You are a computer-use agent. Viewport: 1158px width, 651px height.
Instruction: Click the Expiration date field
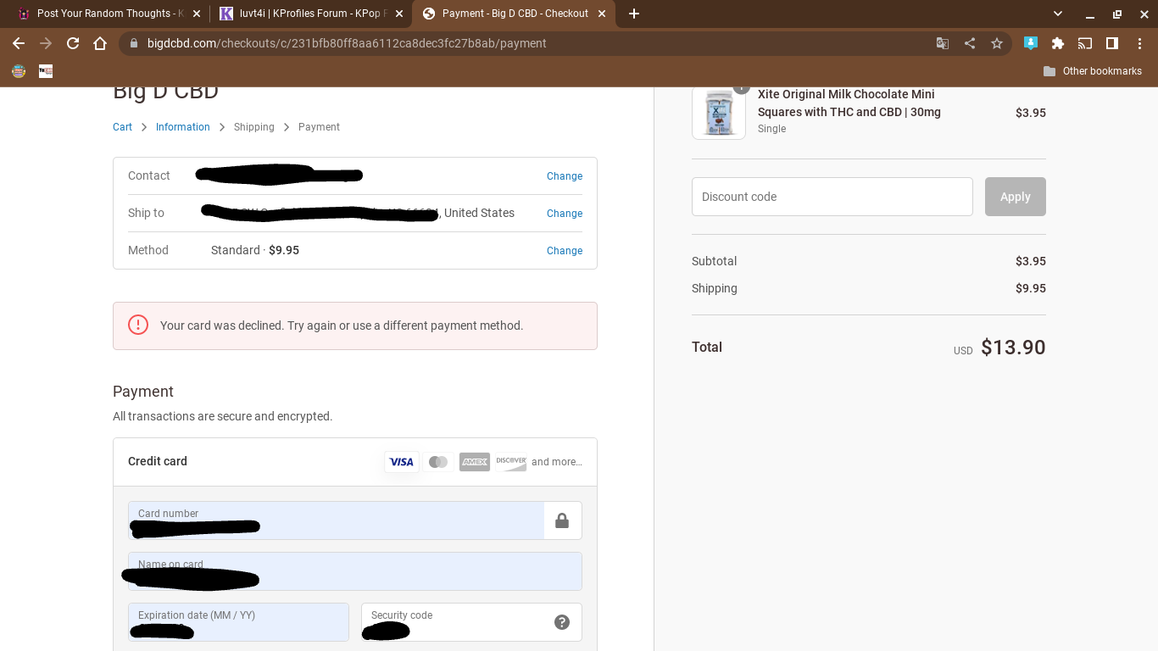click(x=238, y=622)
